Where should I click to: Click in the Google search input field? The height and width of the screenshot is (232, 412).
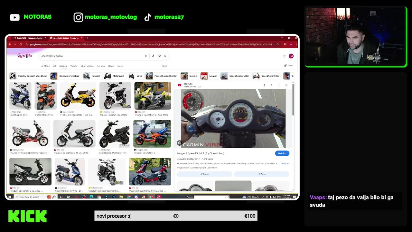click(92, 56)
